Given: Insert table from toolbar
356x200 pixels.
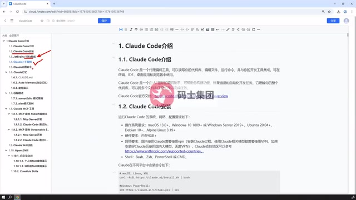Looking at the screenshot, I should [212, 29].
